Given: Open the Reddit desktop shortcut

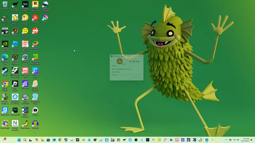Looking at the screenshot, I should (35, 32).
